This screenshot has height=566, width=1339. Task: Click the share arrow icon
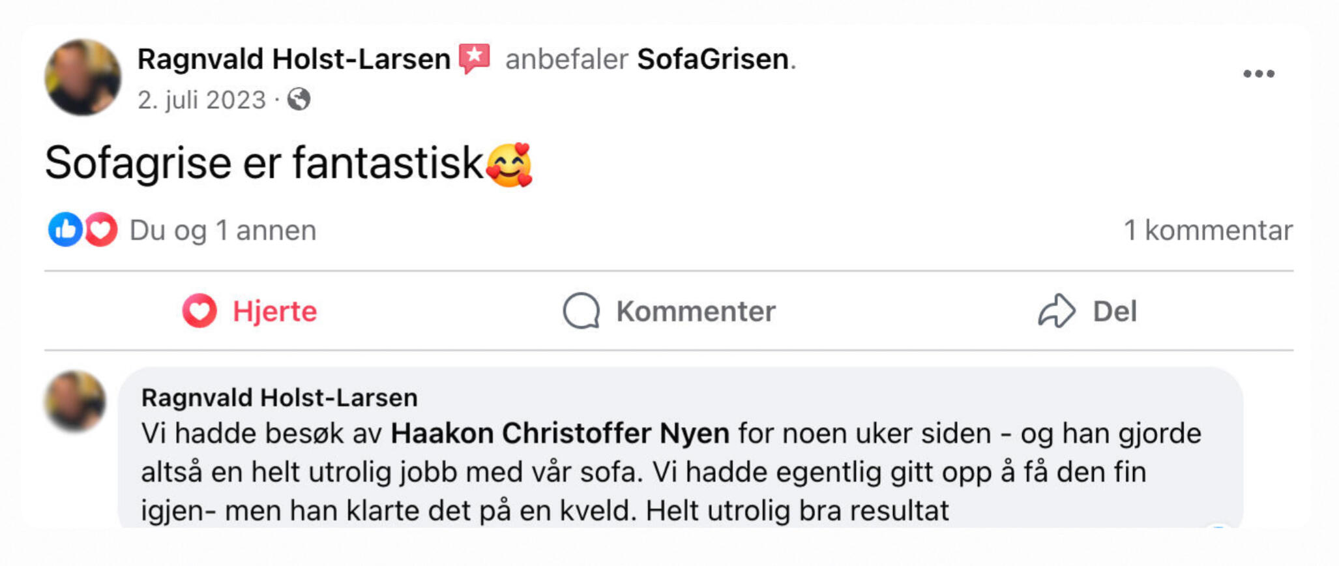(x=1056, y=311)
